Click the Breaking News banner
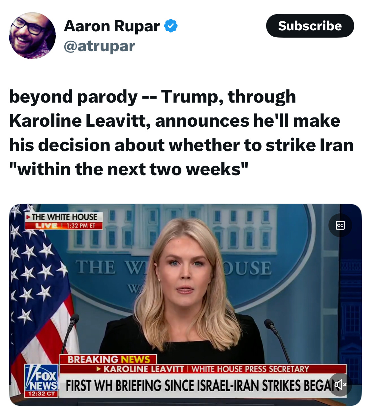This screenshot has height=412, width=371. (108, 359)
